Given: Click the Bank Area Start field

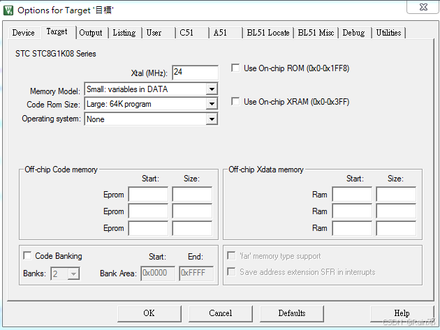Looking at the screenshot, I should tap(158, 273).
